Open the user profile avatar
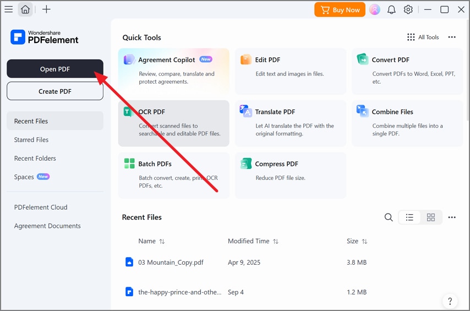This screenshot has width=470, height=311. [375, 9]
